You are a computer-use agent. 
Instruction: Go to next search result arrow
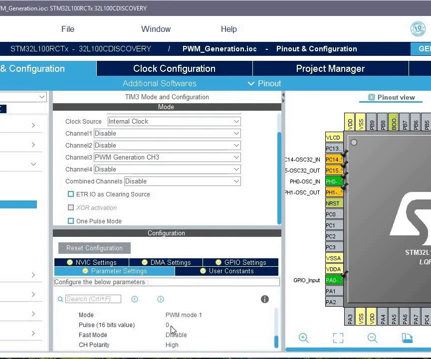coord(161,299)
